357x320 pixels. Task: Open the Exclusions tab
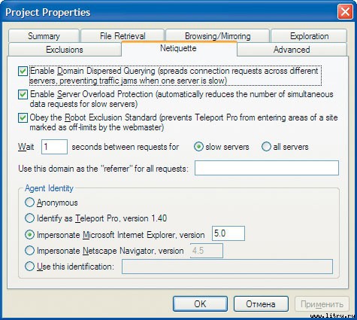tap(65, 50)
